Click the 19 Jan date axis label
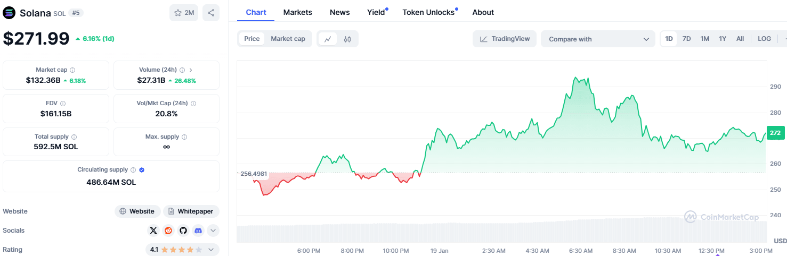 click(440, 250)
